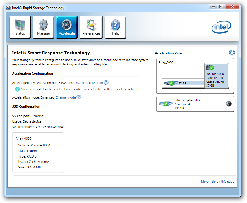The width and height of the screenshot is (247, 203).
Task: Click the Acceleration Configuration heading
Action: (x=32, y=73)
